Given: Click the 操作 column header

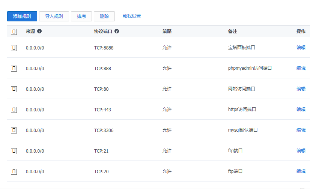Looking at the screenshot, I should click(x=301, y=31).
